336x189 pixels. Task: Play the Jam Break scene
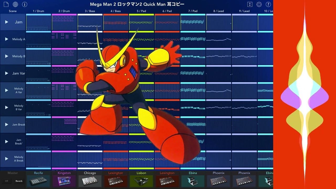[7, 124]
